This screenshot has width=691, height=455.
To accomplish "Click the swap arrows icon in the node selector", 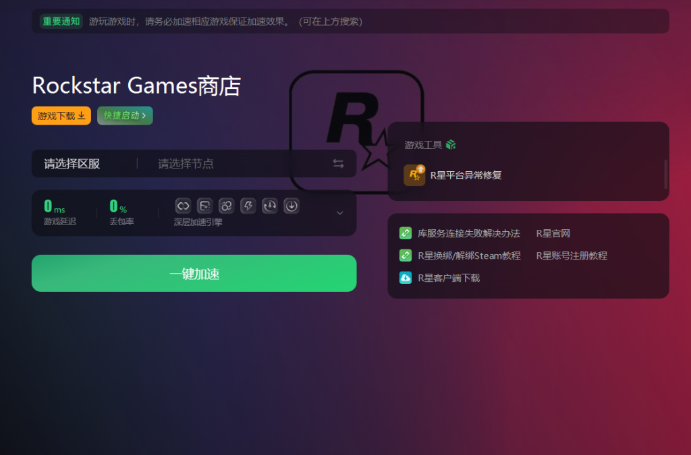I will pyautogui.click(x=338, y=164).
